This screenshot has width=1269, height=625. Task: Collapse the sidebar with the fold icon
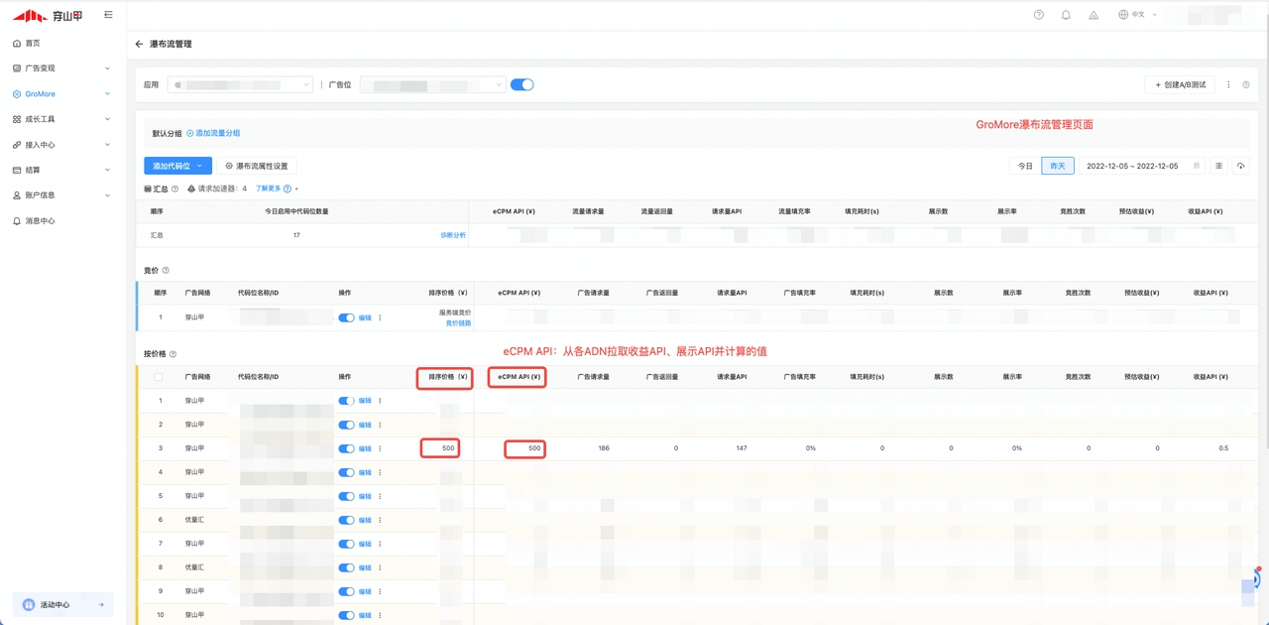pos(108,15)
